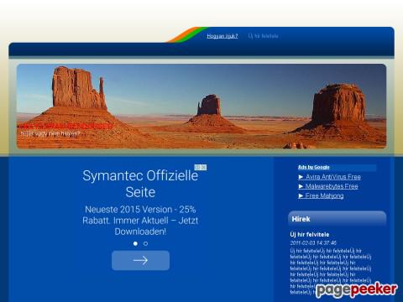Viewport: 403px width, 302px height.
Task: Open the Avira AntiVirus Free ad link
Action: (333, 177)
